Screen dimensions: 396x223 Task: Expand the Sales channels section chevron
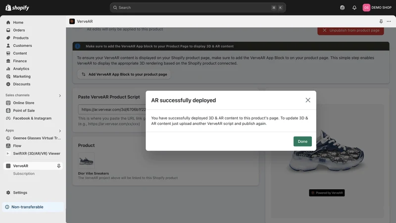[60, 96]
